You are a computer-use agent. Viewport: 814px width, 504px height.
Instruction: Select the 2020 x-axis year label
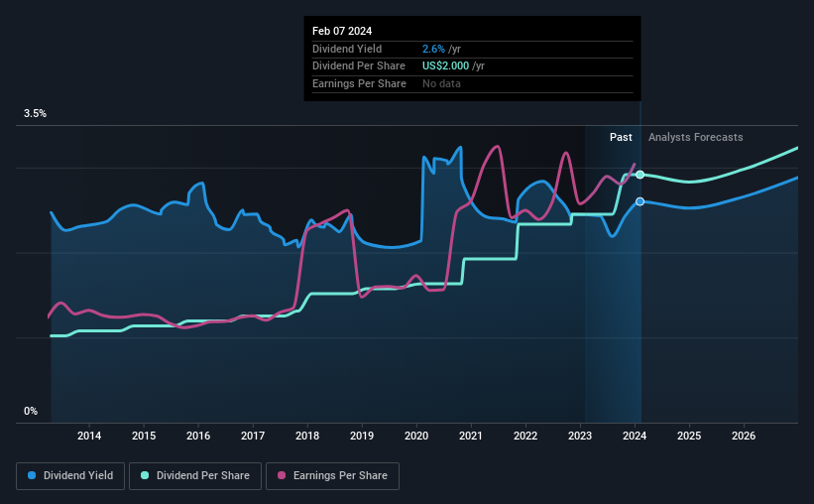pos(416,436)
